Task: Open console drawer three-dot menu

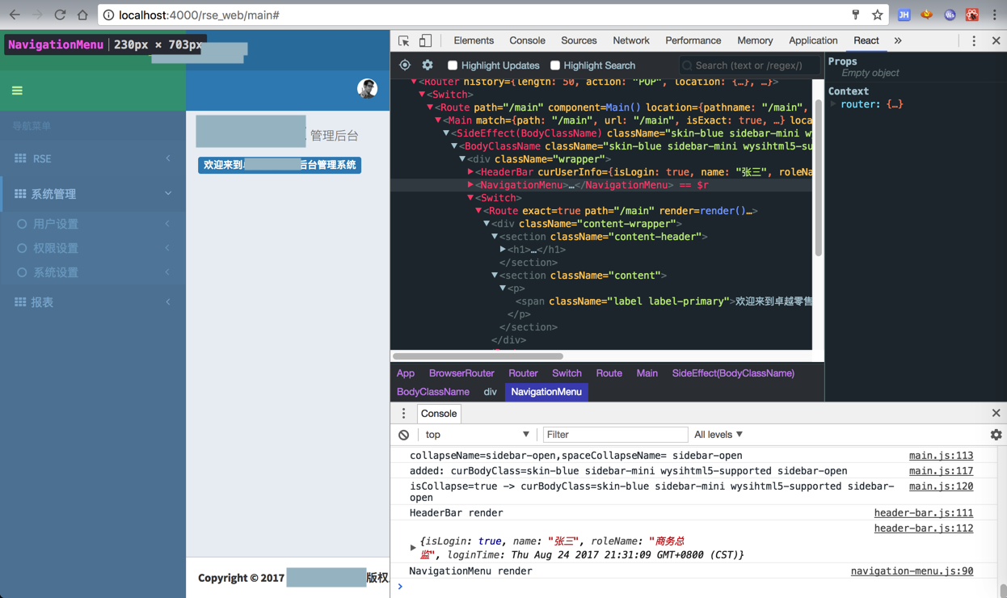Action: [x=404, y=413]
